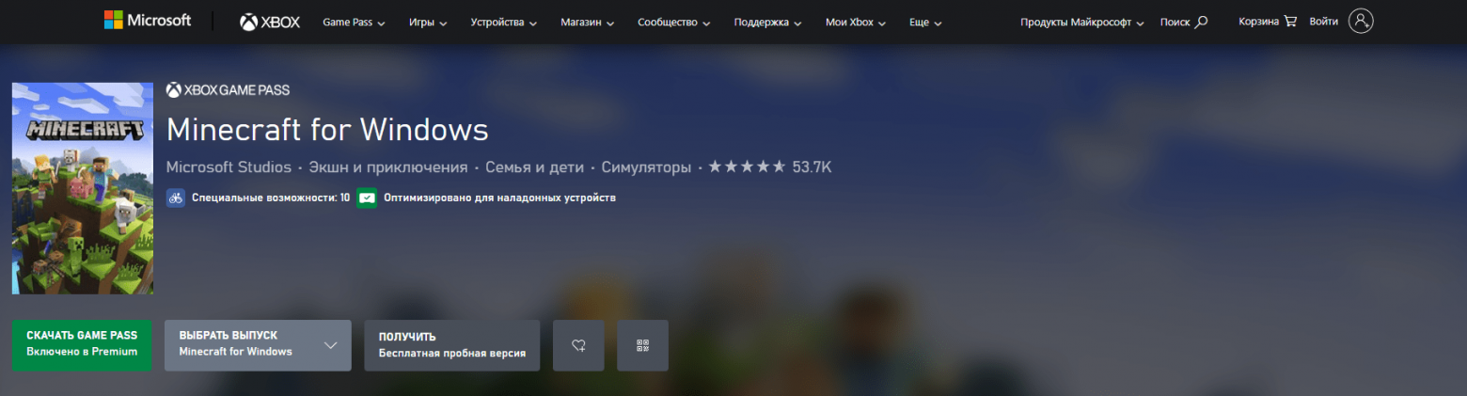
Task: Expand Продукты Майкрософт menu
Action: pos(1082,22)
